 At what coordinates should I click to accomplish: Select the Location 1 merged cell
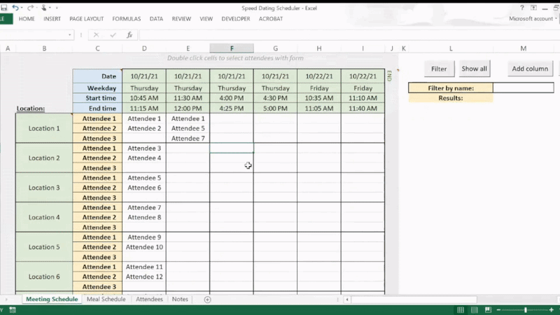coord(44,128)
